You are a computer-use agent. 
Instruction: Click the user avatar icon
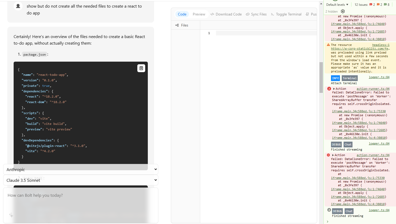18,6
